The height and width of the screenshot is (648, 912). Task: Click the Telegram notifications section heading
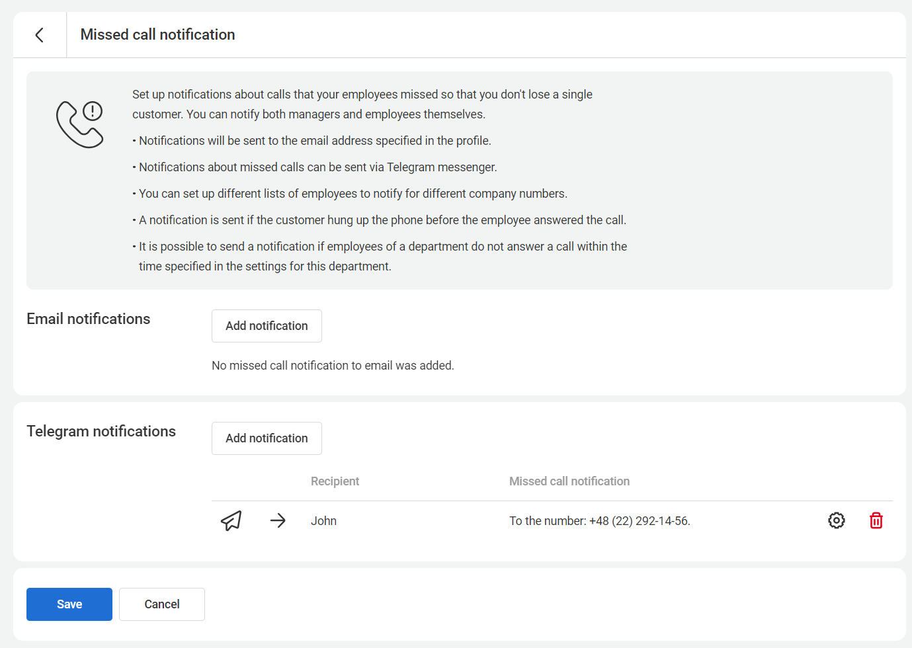point(101,431)
